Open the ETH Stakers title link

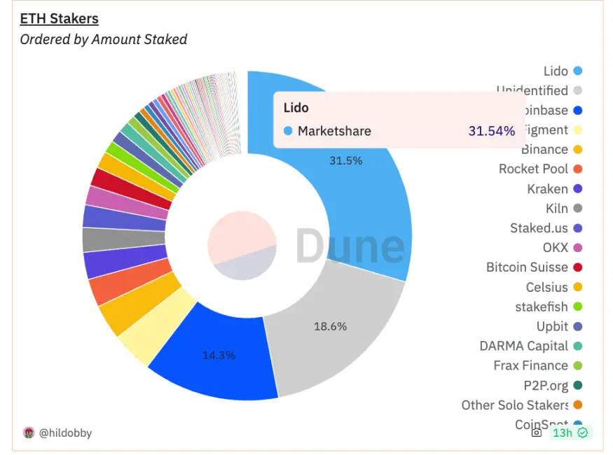coord(59,19)
